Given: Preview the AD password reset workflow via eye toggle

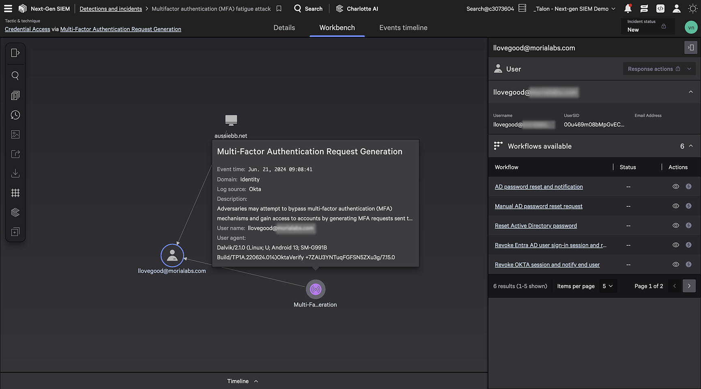Looking at the screenshot, I should point(675,186).
